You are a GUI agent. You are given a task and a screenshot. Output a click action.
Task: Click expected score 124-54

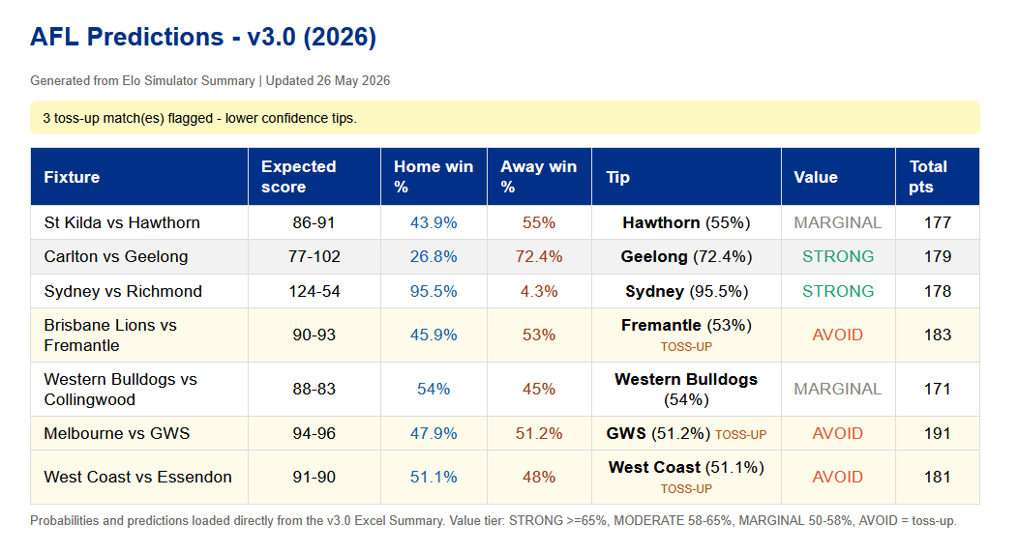314,291
